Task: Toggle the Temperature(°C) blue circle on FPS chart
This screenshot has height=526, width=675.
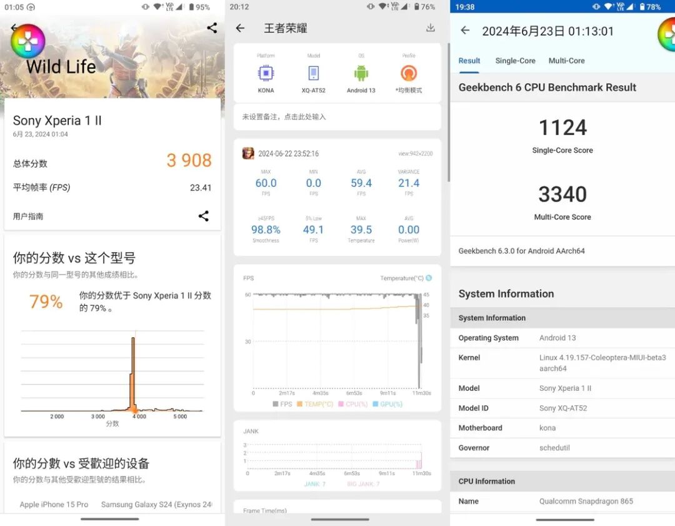Action: coord(429,278)
